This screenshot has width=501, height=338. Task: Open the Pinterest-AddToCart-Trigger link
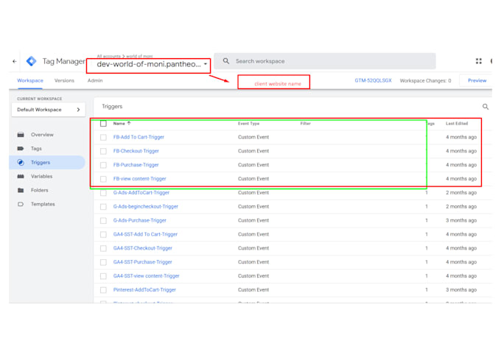click(x=144, y=289)
